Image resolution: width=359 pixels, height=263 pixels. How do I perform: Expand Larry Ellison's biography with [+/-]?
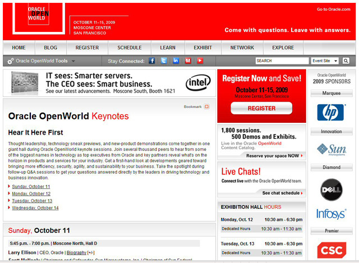tap(91, 253)
